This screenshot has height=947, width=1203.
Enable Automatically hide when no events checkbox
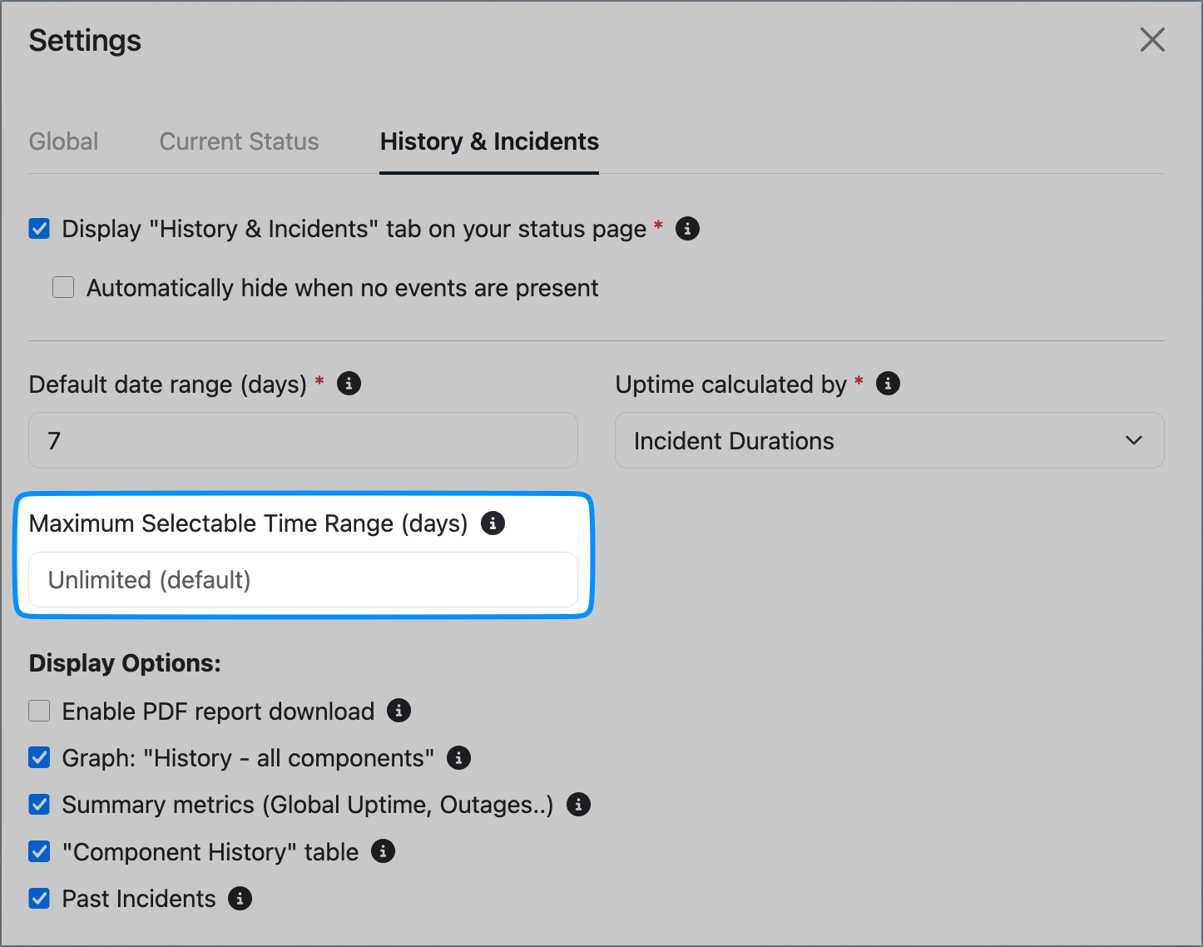[x=63, y=287]
